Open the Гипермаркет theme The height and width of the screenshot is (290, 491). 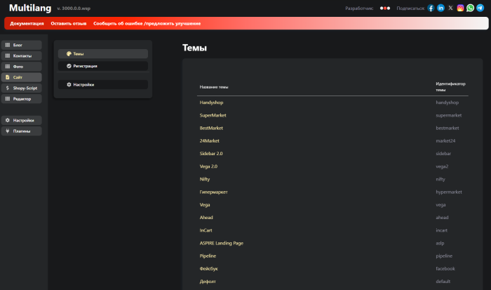[x=213, y=192]
